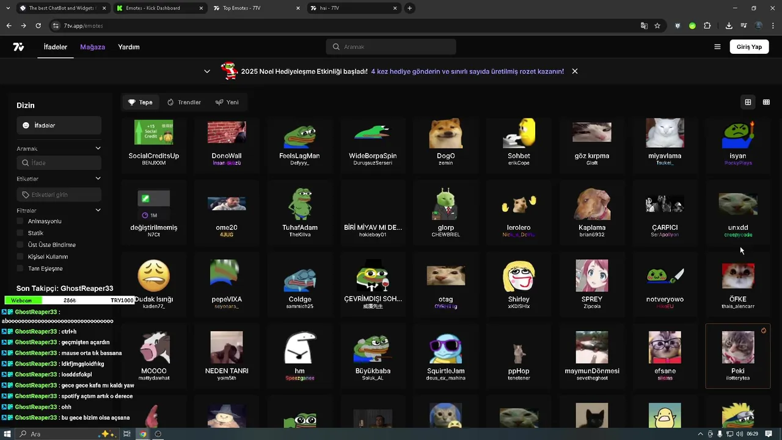Open the SocialCreditsUp emote
This screenshot has width=782, height=440.
point(154,143)
